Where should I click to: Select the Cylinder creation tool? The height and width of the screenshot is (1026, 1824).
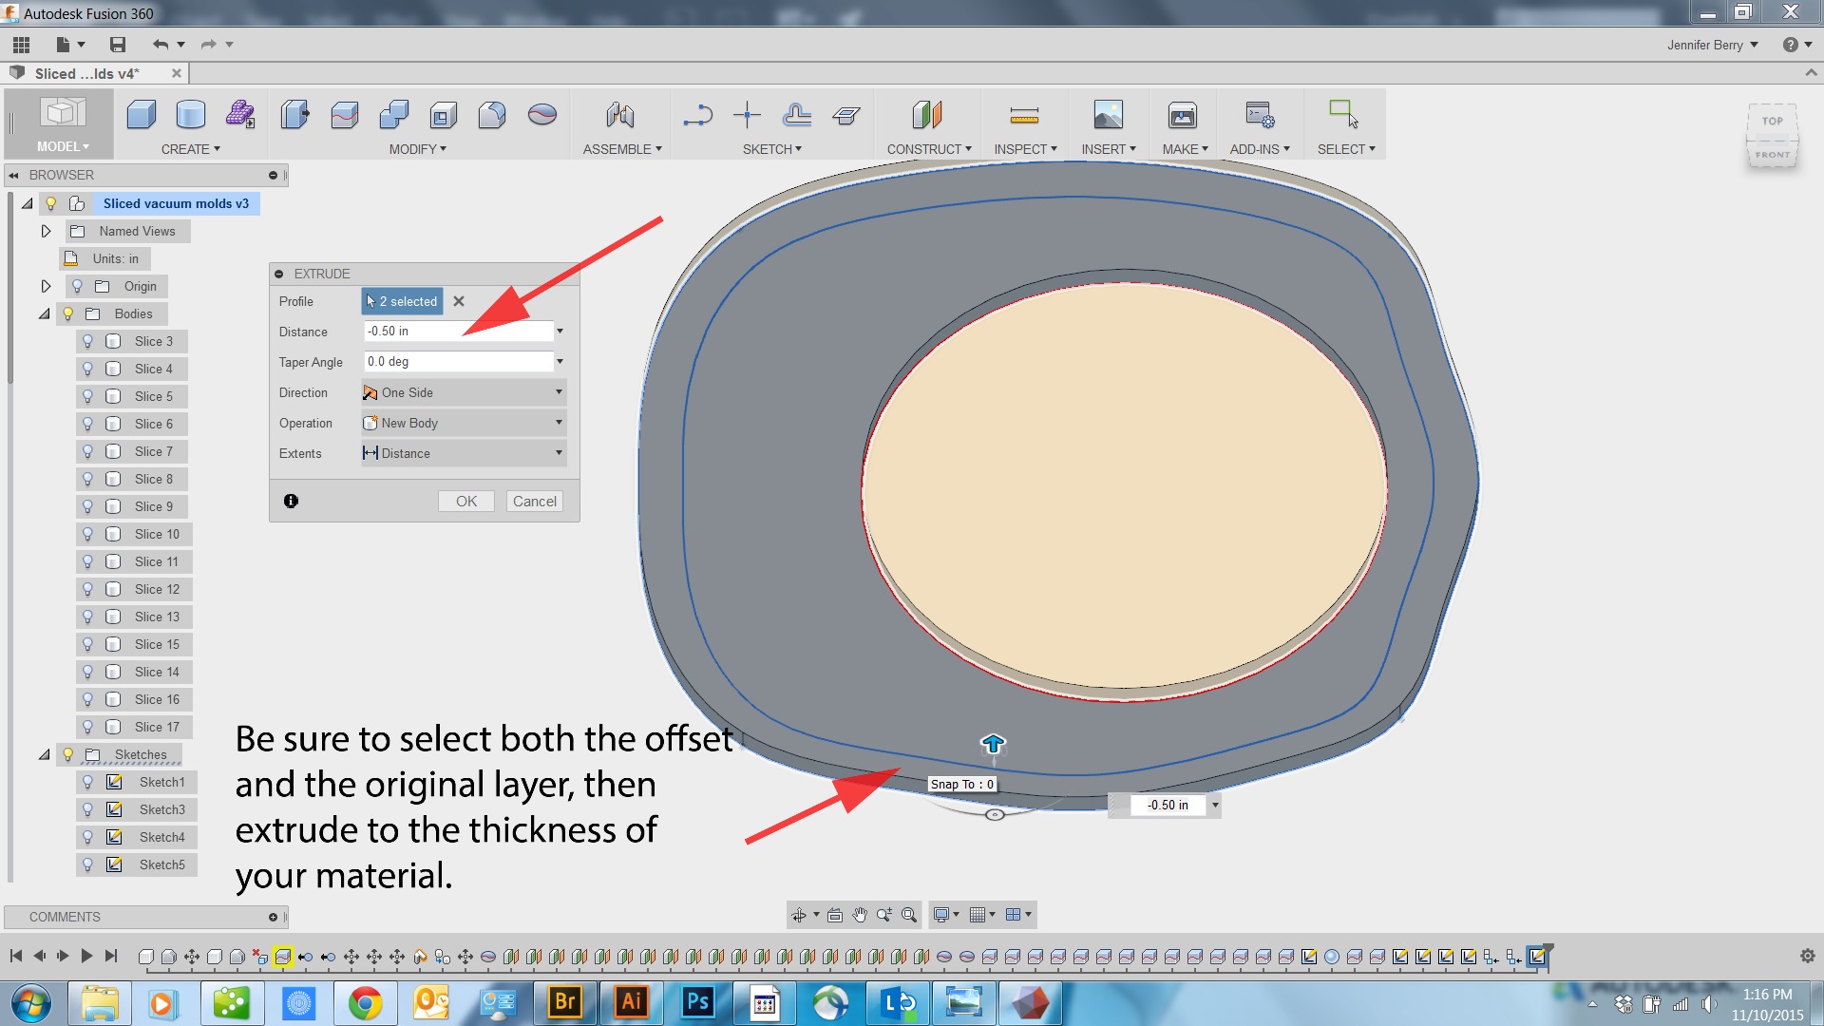190,114
